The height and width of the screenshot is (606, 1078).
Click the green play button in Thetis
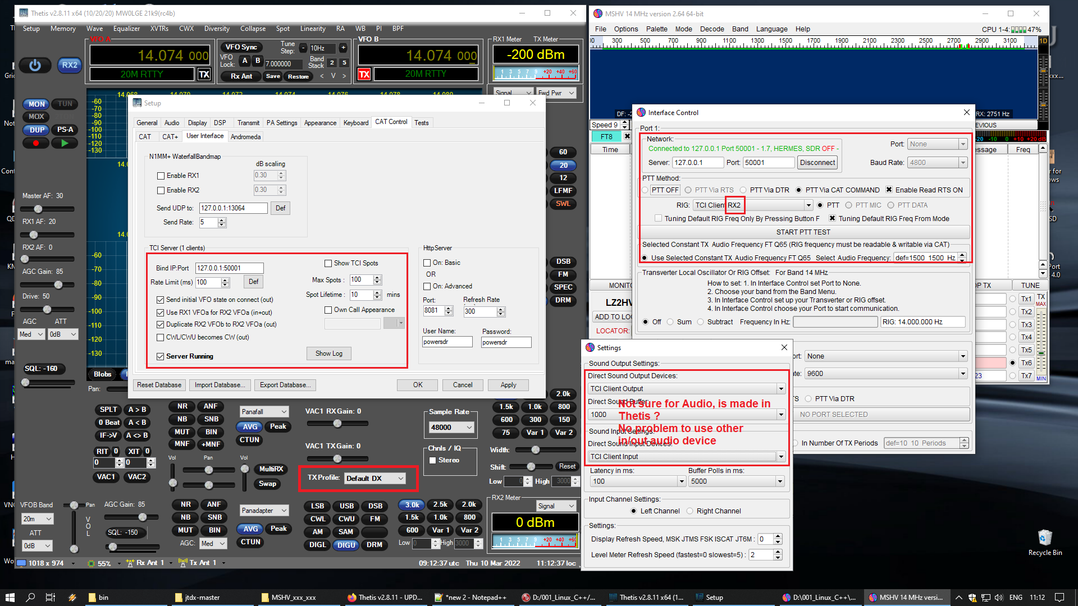click(65, 143)
